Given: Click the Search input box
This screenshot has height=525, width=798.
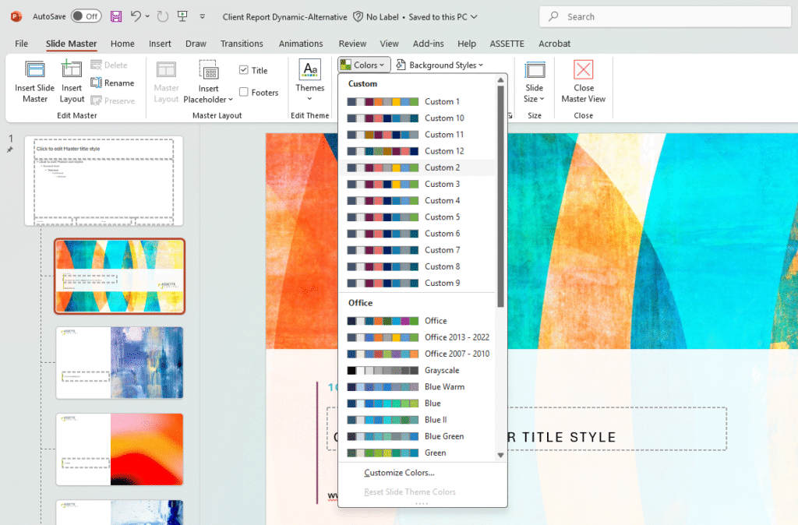Looking at the screenshot, I should pyautogui.click(x=666, y=16).
